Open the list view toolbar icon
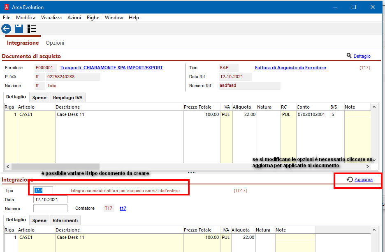The height and width of the screenshot is (252, 385). pyautogui.click(x=32, y=29)
